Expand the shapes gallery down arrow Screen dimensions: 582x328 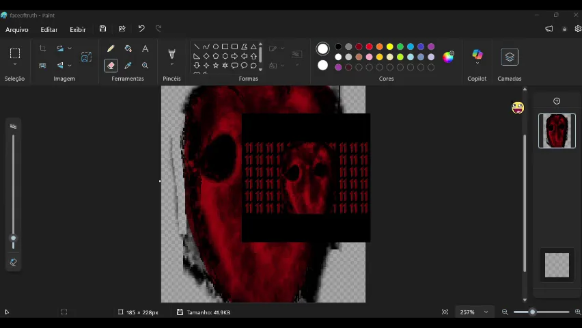pyautogui.click(x=260, y=69)
